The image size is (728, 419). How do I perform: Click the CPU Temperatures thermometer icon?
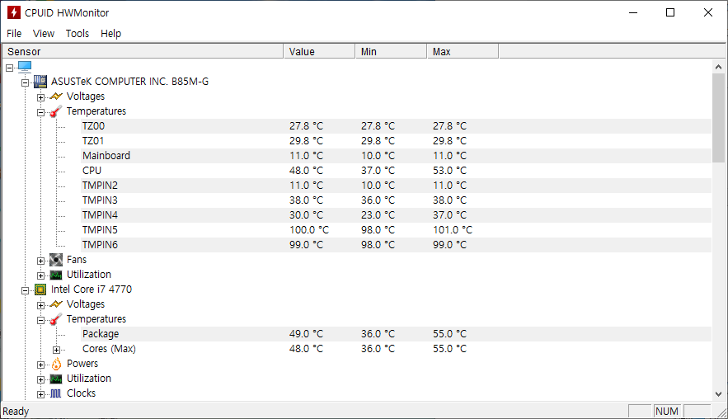tap(56, 319)
